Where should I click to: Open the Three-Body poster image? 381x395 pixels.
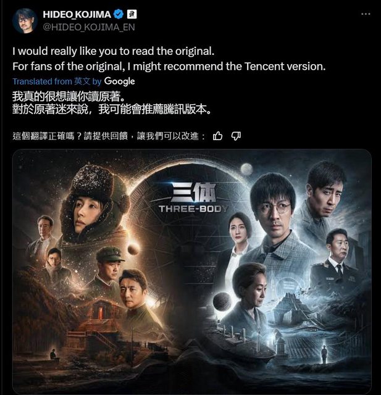click(x=192, y=272)
